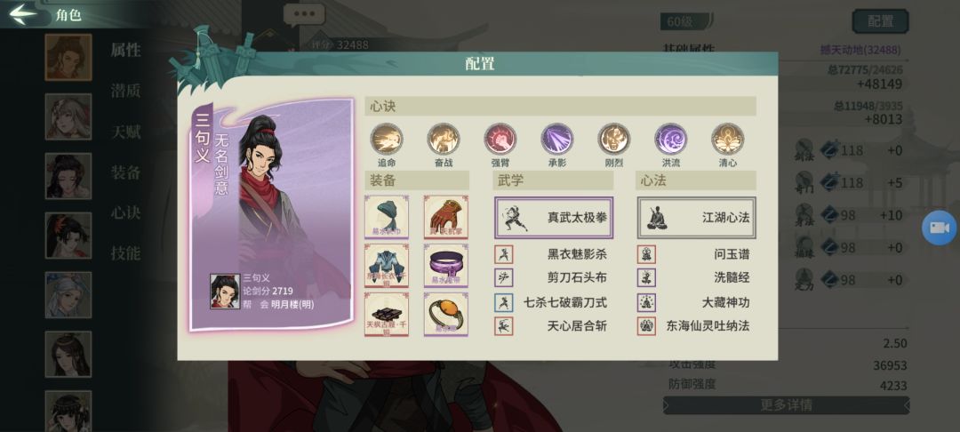Select the 洪流 heart skill icon
960x432 pixels.
[671, 139]
